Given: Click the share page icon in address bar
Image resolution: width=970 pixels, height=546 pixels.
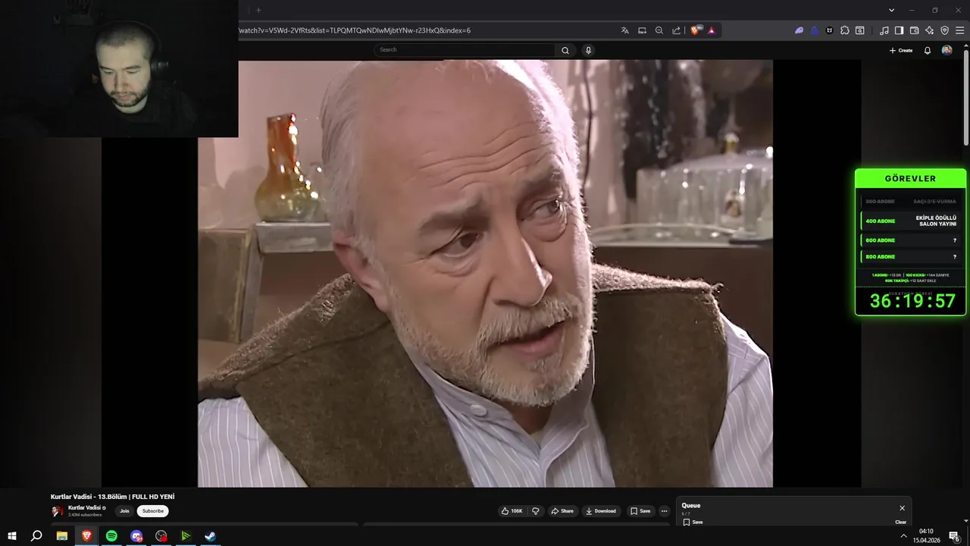Looking at the screenshot, I should click(676, 30).
